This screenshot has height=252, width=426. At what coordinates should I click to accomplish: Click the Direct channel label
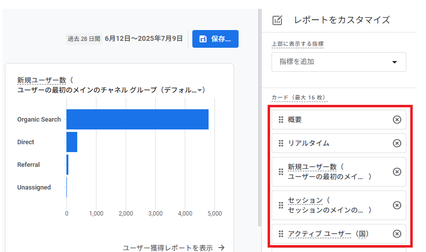tap(26, 142)
